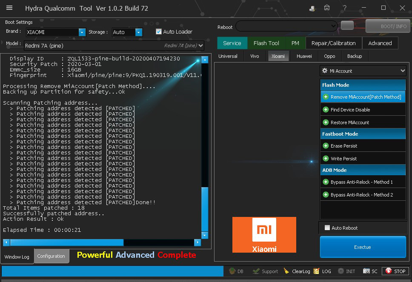412x282 pixels.
Task: Select Find Device Disable option
Action: (350, 110)
